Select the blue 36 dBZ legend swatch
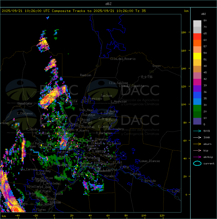This screenshot has height=219, width=217. click(x=197, y=95)
